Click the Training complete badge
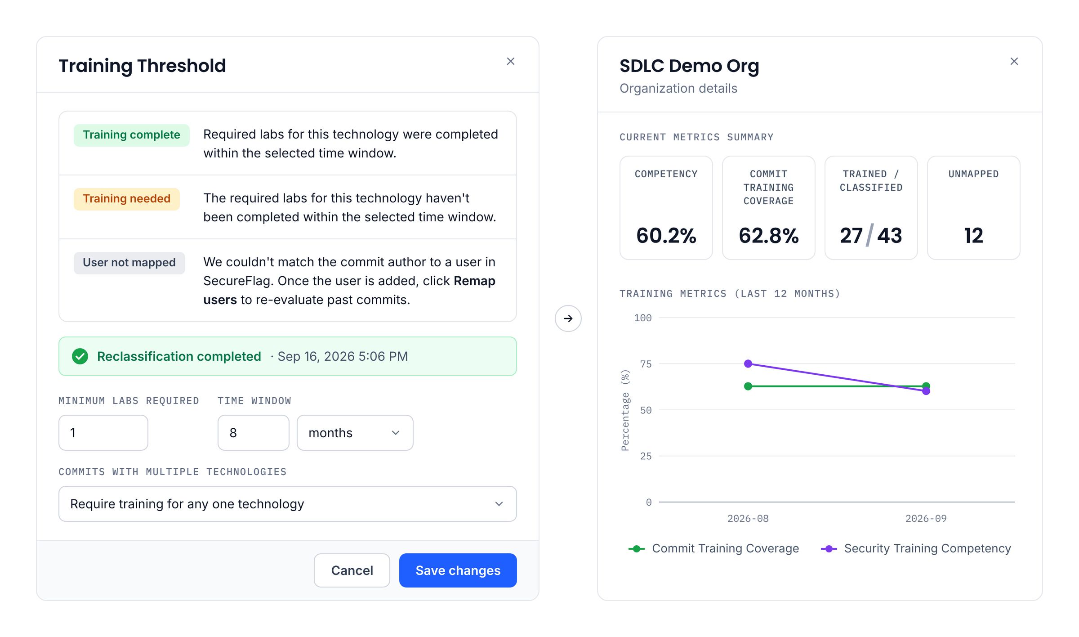 click(131, 135)
